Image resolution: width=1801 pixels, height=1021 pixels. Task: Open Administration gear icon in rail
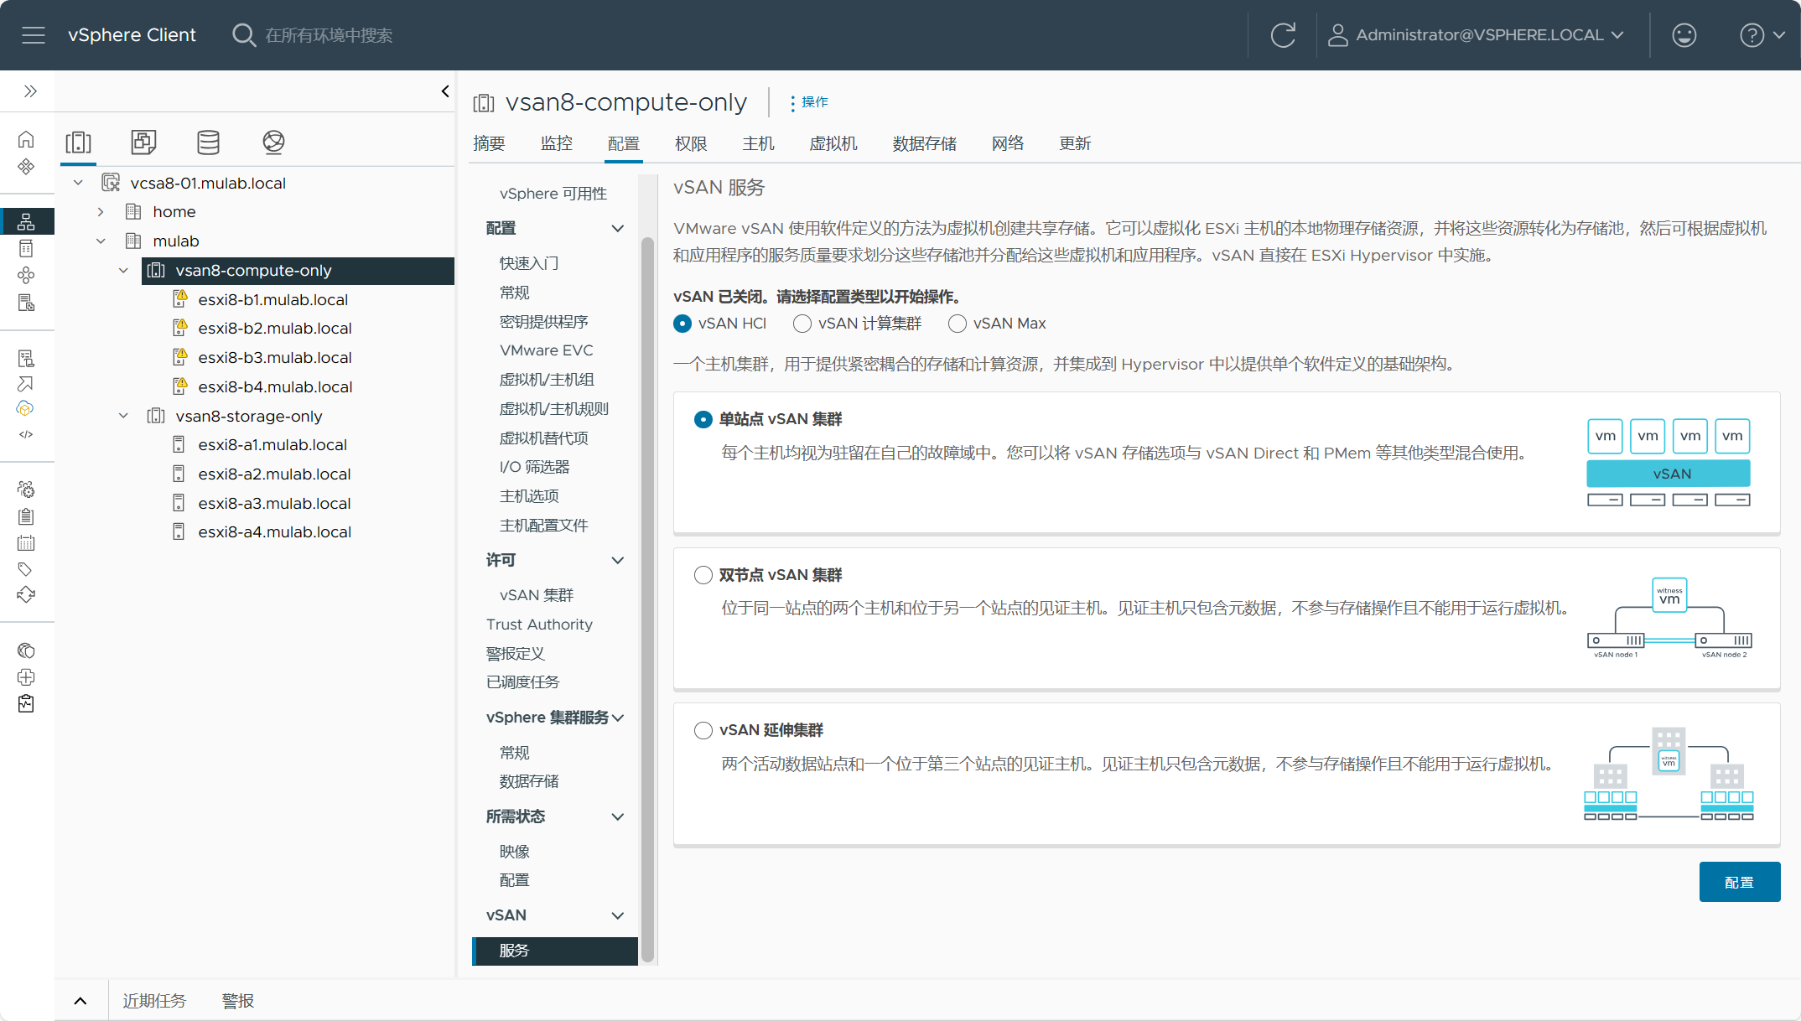coord(26,489)
